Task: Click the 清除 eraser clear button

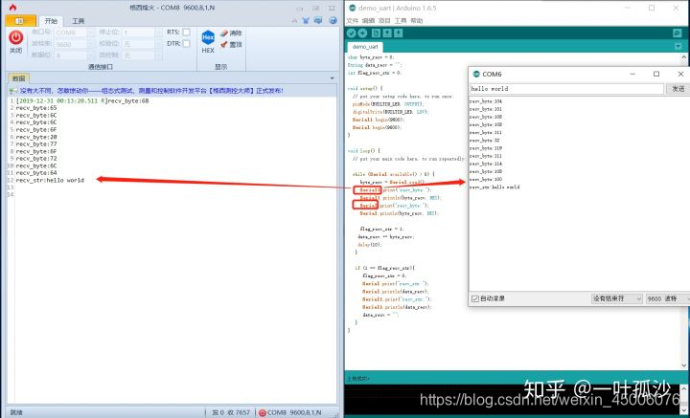Action: [x=232, y=33]
